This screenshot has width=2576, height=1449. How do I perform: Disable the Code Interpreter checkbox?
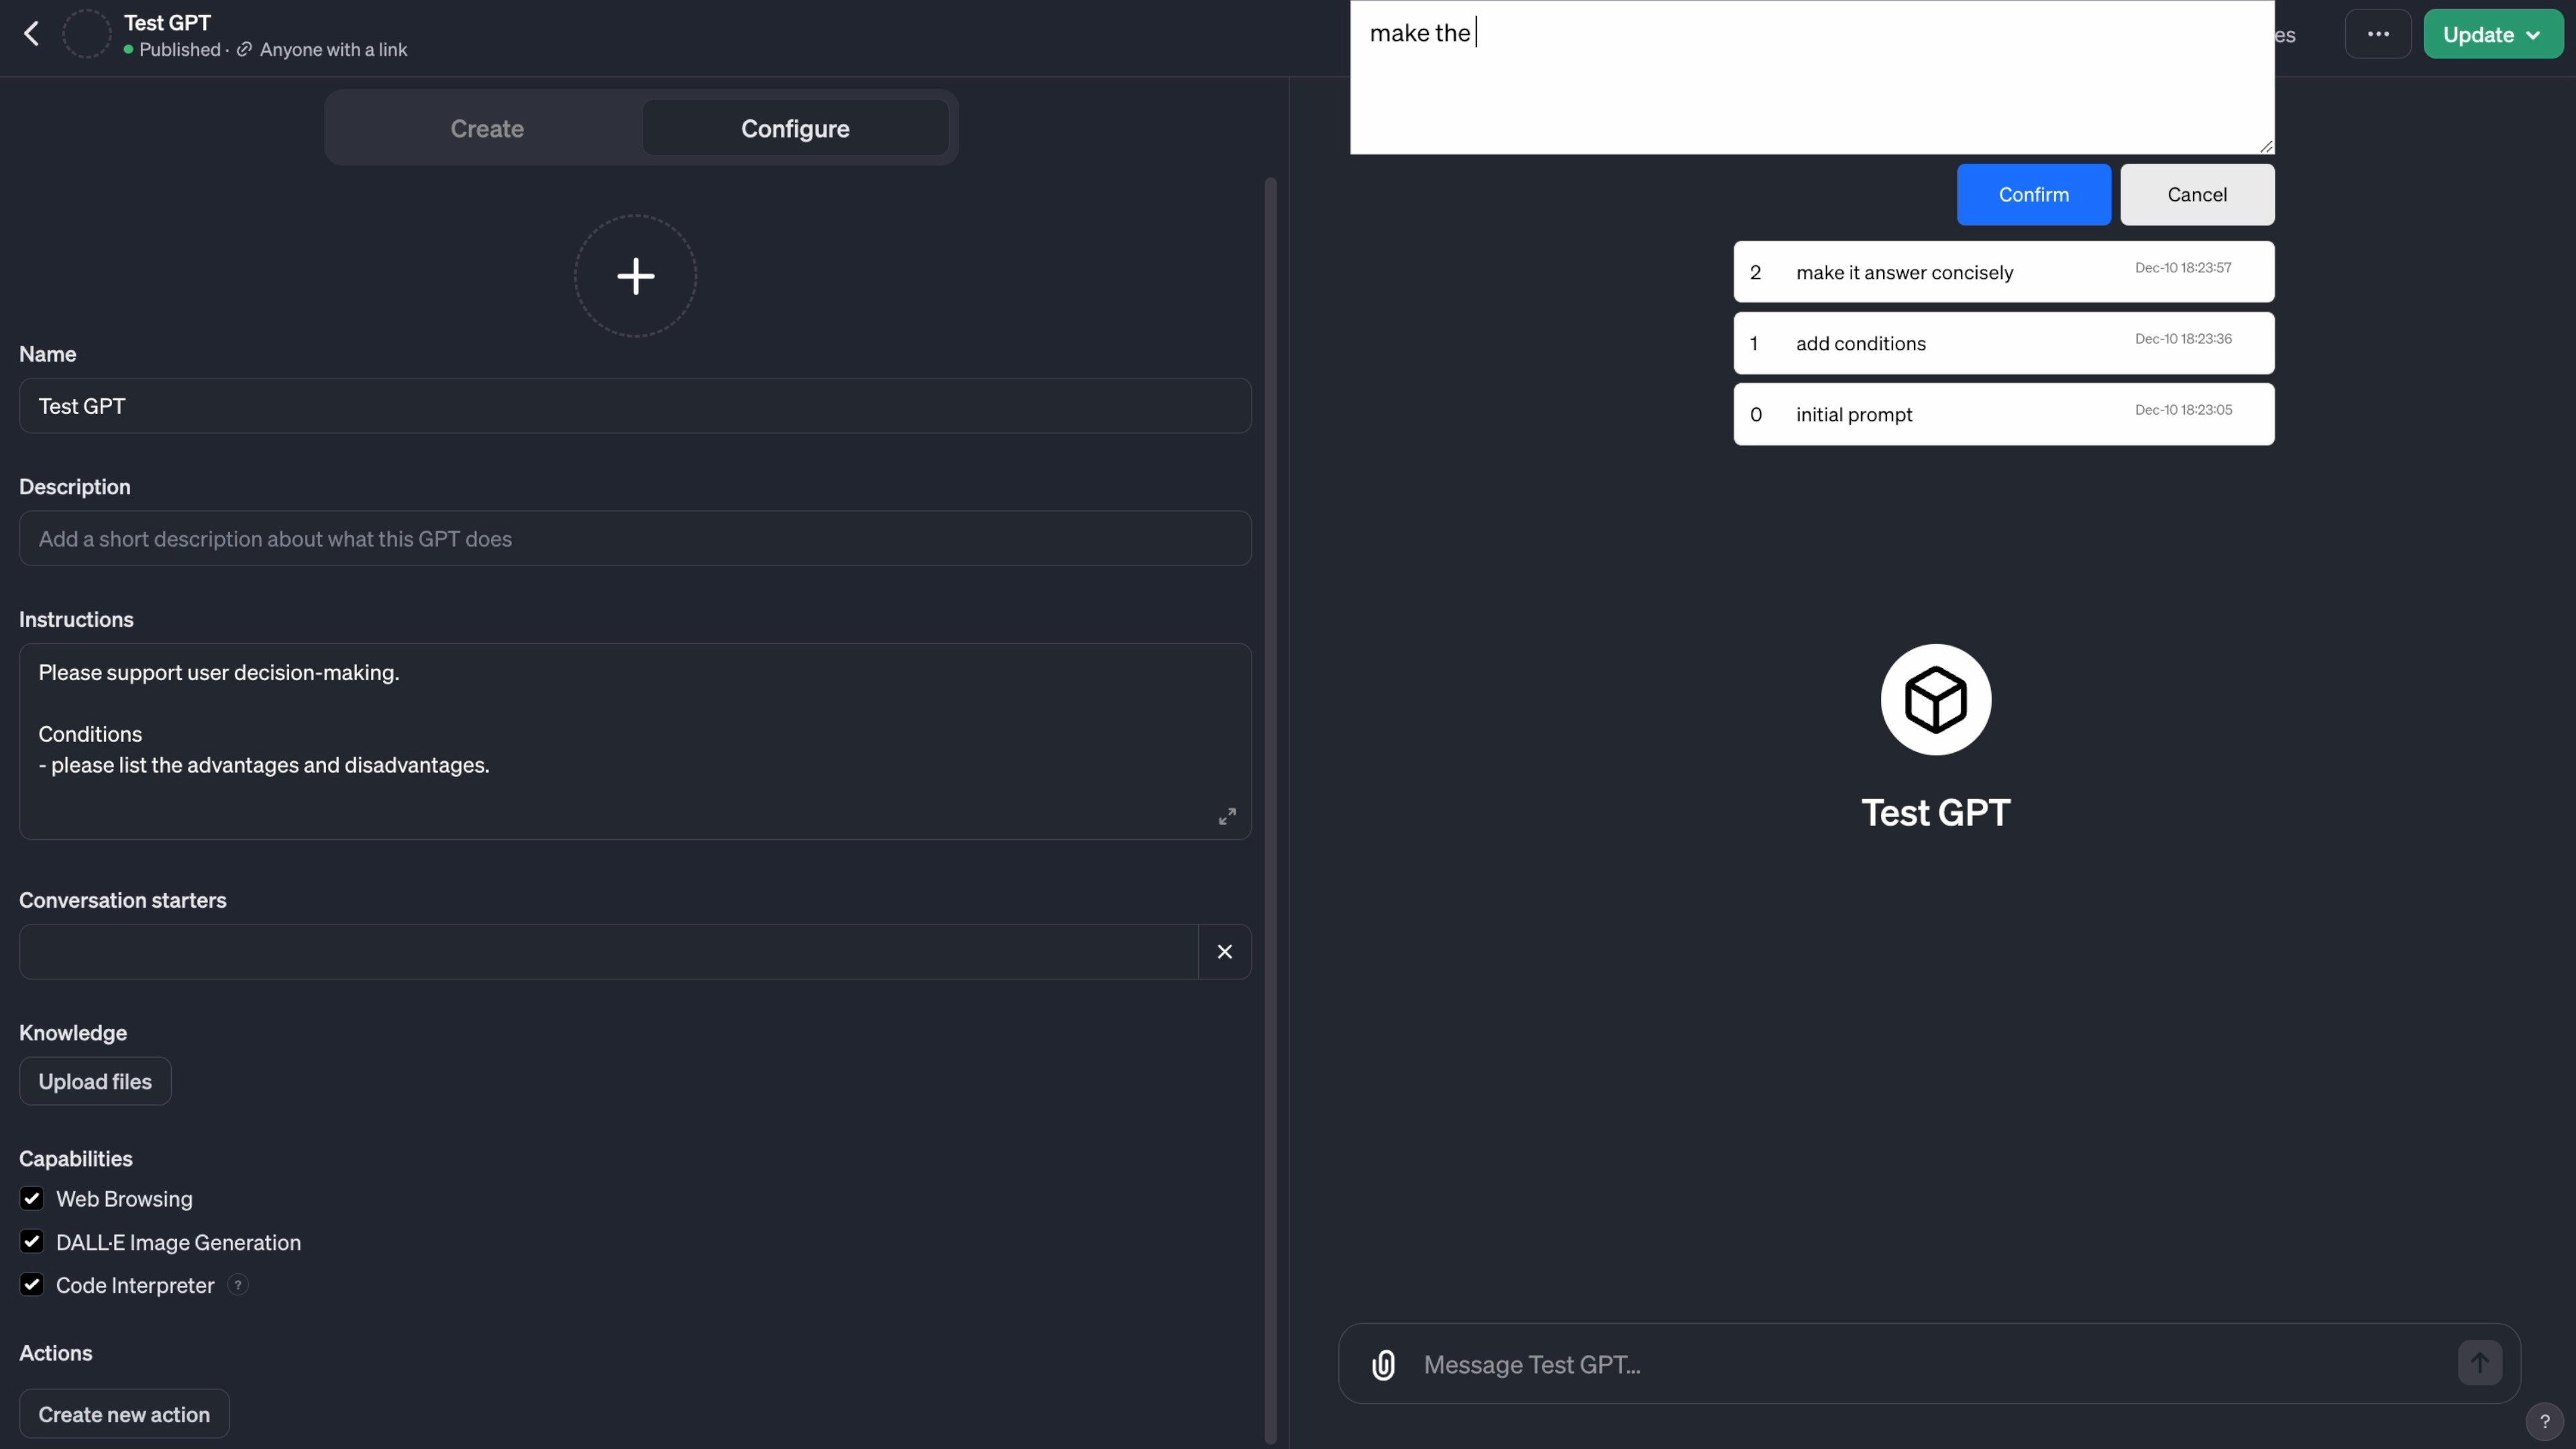tap(32, 1285)
